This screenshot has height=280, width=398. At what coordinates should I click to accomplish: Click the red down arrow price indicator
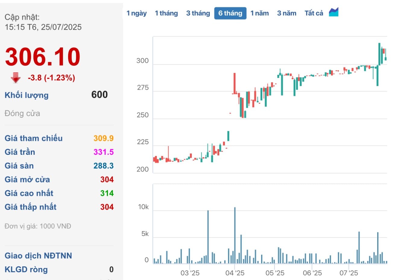coord(16,78)
